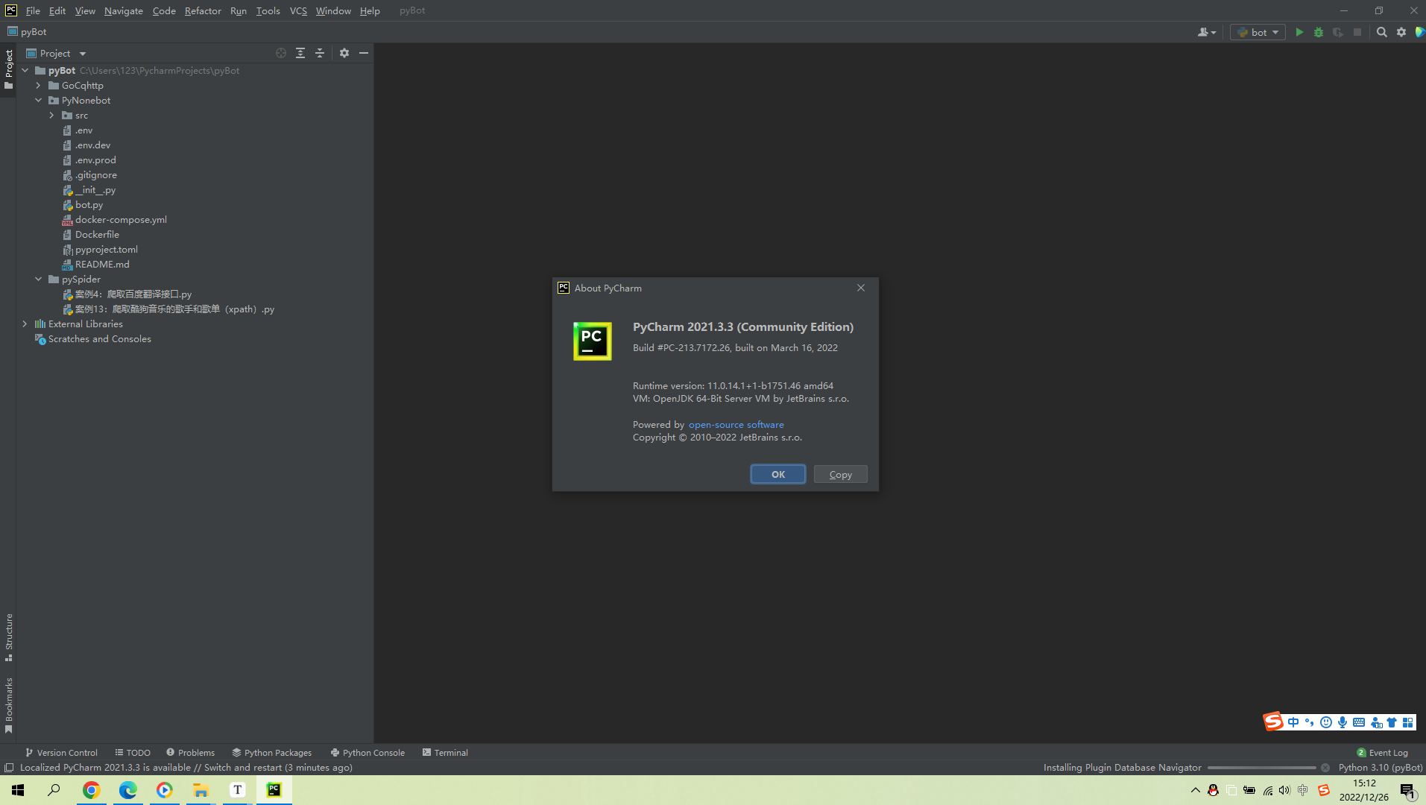1426x805 pixels.
Task: Toggle the Structure side panel
Action: point(9,637)
